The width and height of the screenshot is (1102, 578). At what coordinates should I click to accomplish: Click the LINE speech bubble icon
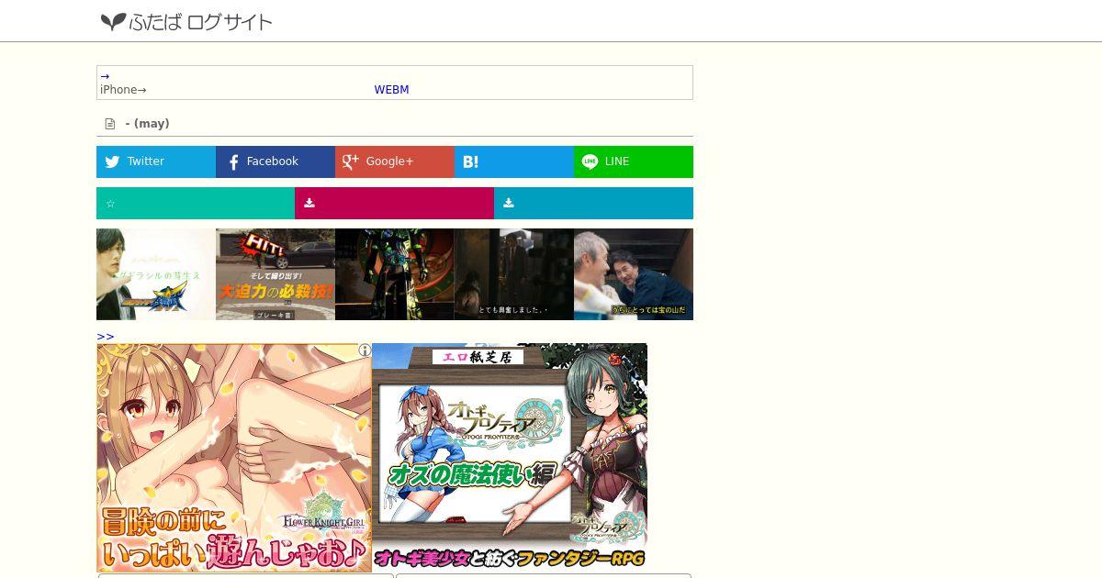(x=590, y=161)
